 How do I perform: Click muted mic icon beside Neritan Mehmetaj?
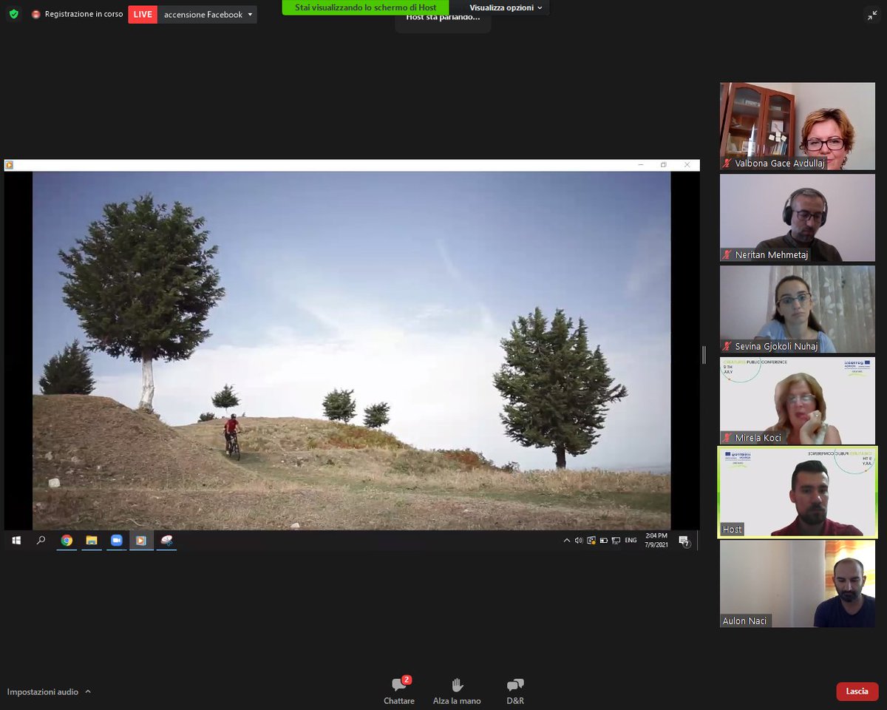click(728, 255)
